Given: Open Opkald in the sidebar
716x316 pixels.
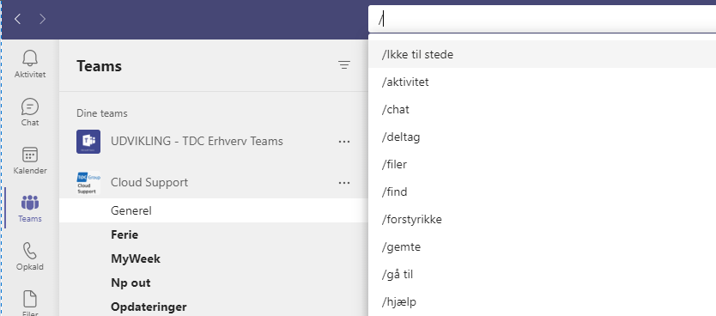Looking at the screenshot, I should click(x=30, y=256).
